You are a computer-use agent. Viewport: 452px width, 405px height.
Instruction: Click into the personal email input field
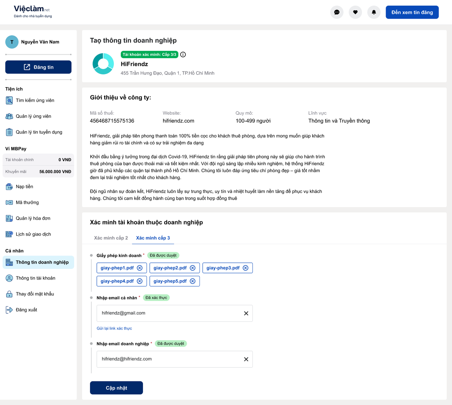(x=174, y=313)
